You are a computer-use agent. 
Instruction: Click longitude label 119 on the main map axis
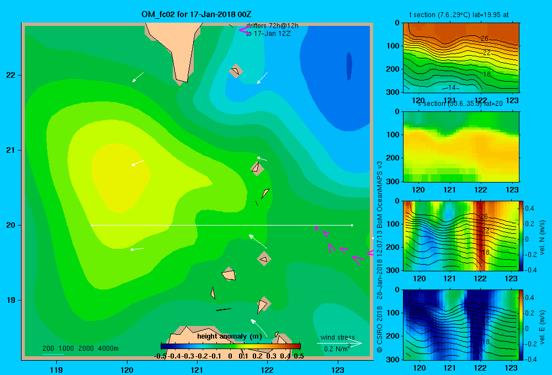pyautogui.click(x=56, y=369)
